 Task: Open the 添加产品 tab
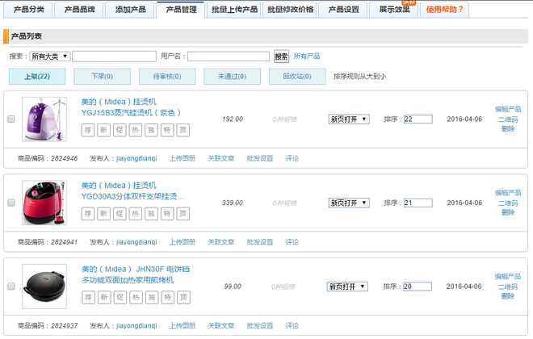130,10
